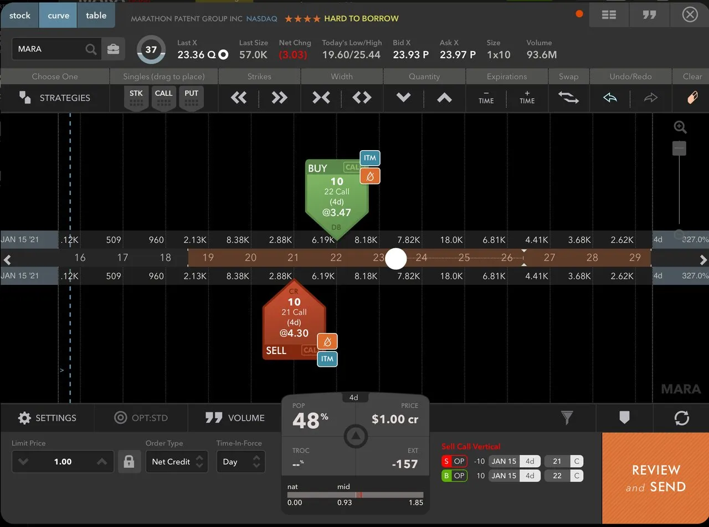This screenshot has width=709, height=527.
Task: Click the search magnifier icon
Action: pos(91,49)
